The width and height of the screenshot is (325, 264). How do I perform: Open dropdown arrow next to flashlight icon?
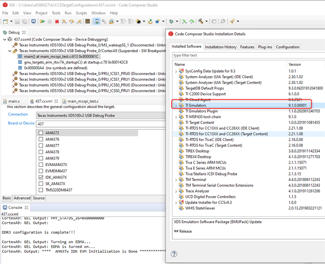tap(238, 21)
